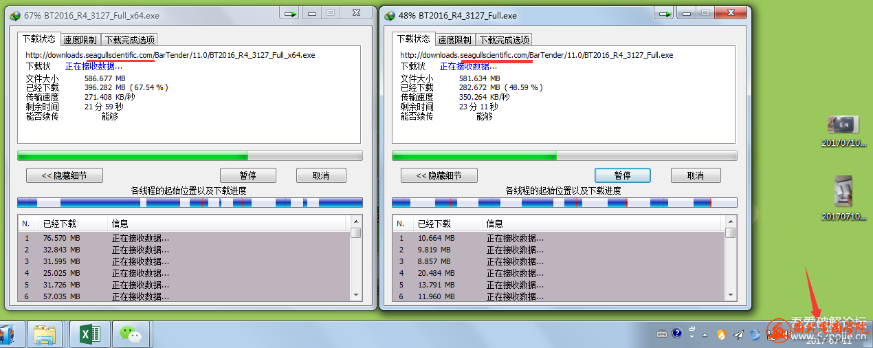Click the paper plane icon in the system tray
873x348 pixels.
click(x=738, y=334)
